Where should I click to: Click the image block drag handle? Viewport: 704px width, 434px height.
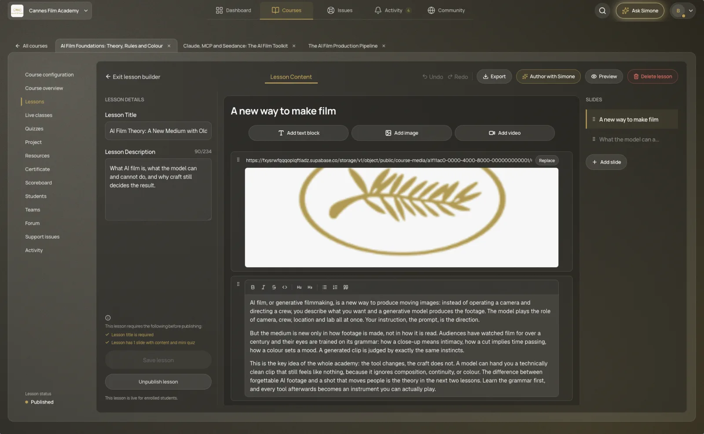(238, 160)
